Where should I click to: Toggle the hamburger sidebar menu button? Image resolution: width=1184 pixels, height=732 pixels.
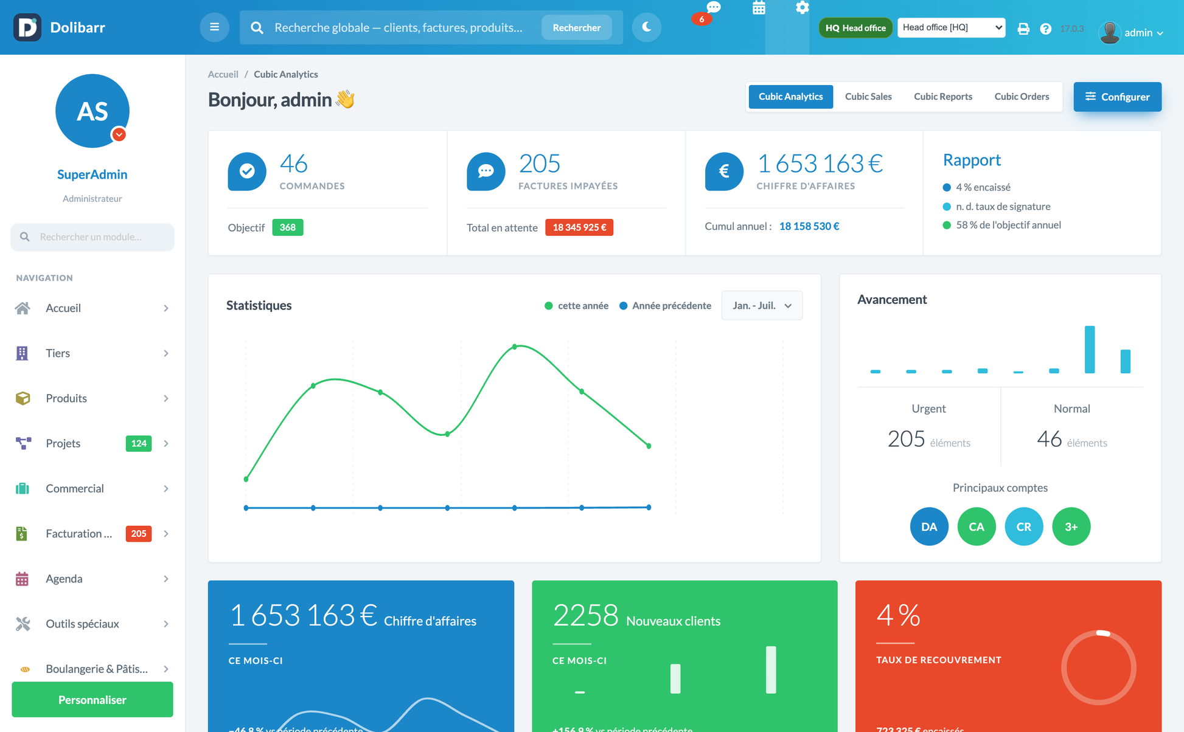coord(214,27)
